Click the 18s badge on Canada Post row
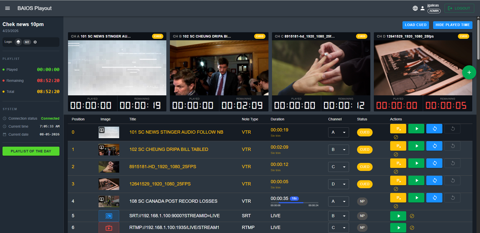This screenshot has width=480, height=233. 294,198
